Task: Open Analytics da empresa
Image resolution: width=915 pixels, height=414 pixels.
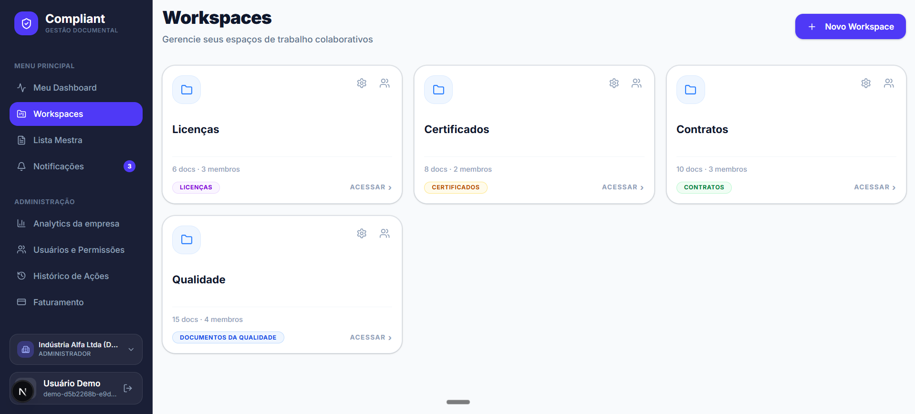Action: [x=76, y=223]
